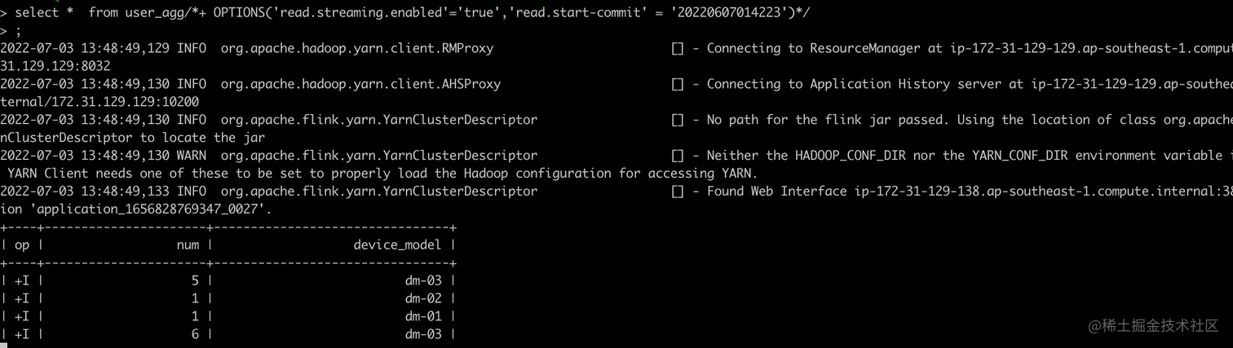Click the num value 5 in the first row
Image resolution: width=1233 pixels, height=348 pixels.
194,280
